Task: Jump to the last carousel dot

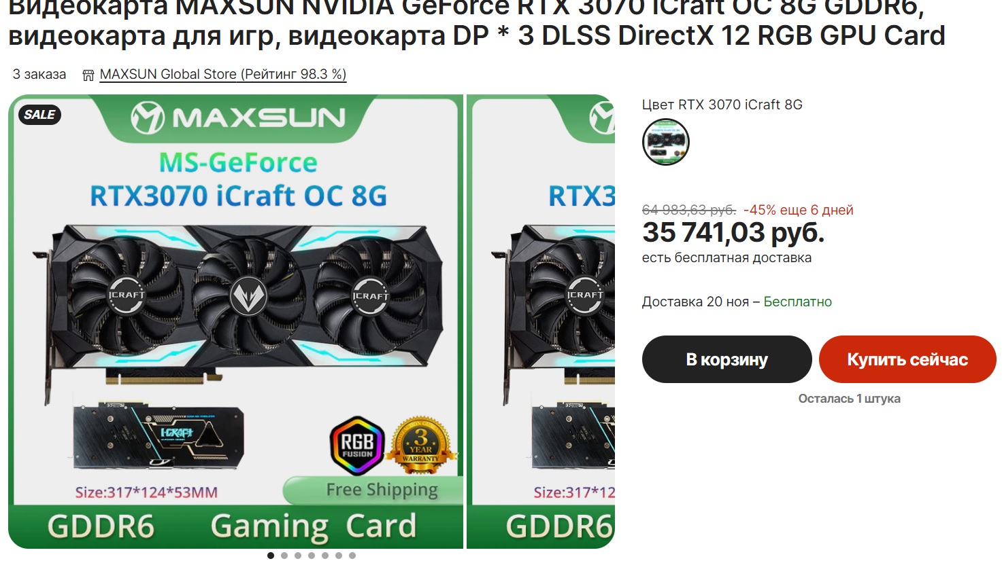Action: pos(352,556)
